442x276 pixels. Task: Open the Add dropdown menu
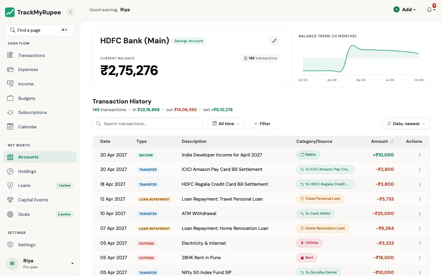click(x=405, y=10)
